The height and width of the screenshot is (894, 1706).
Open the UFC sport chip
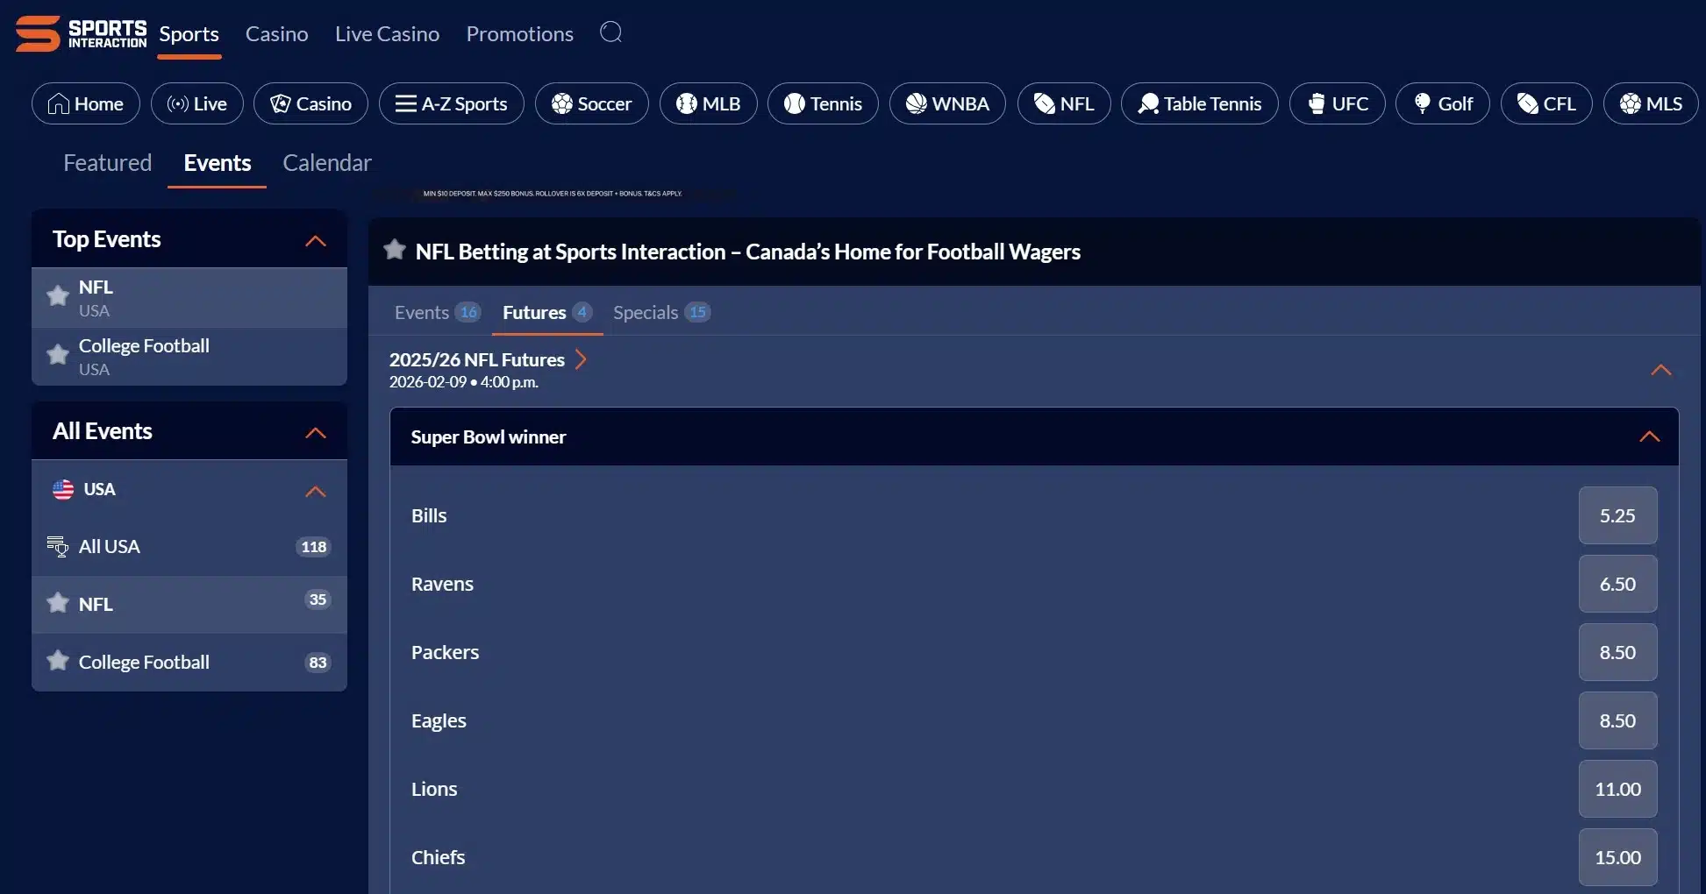coord(1337,103)
